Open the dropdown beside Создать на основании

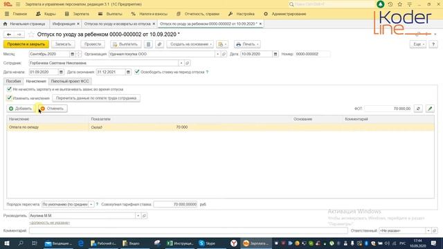[222, 44]
